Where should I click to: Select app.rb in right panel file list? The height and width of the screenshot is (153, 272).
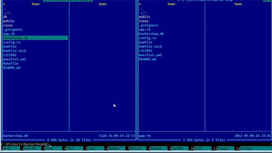point(144,29)
